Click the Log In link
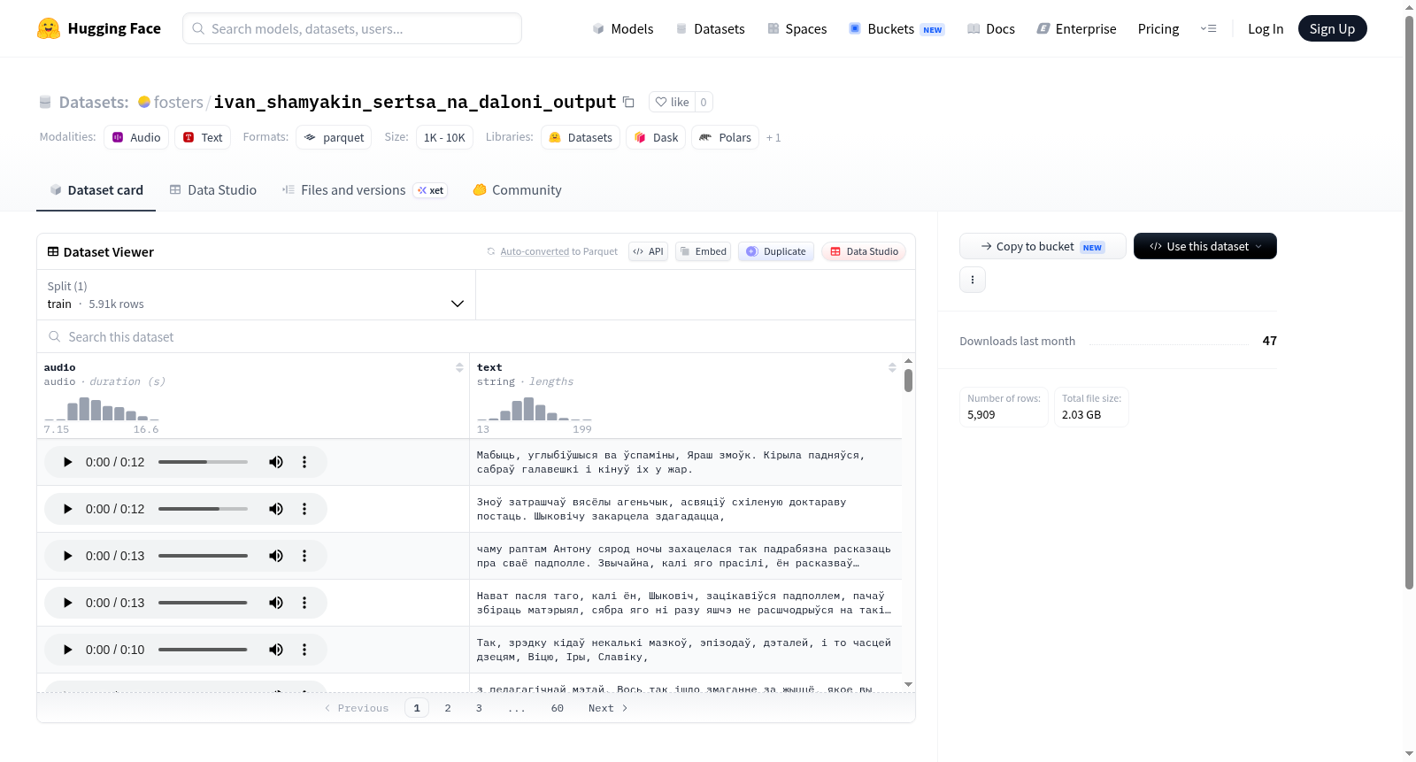1416x762 pixels. point(1266,28)
